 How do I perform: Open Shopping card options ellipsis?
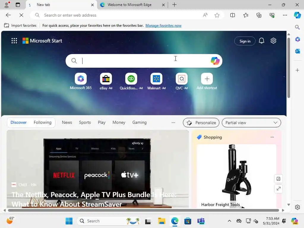[272, 137]
